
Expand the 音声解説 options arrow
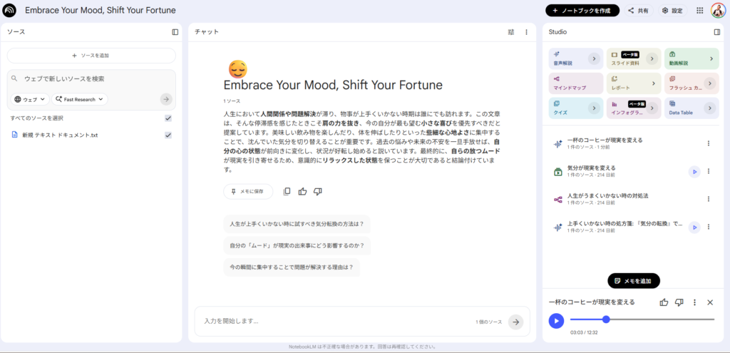tap(593, 58)
